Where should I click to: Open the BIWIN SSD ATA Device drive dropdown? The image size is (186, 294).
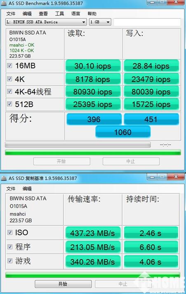46,22
